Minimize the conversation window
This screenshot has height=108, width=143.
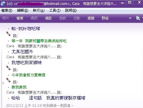122,3
